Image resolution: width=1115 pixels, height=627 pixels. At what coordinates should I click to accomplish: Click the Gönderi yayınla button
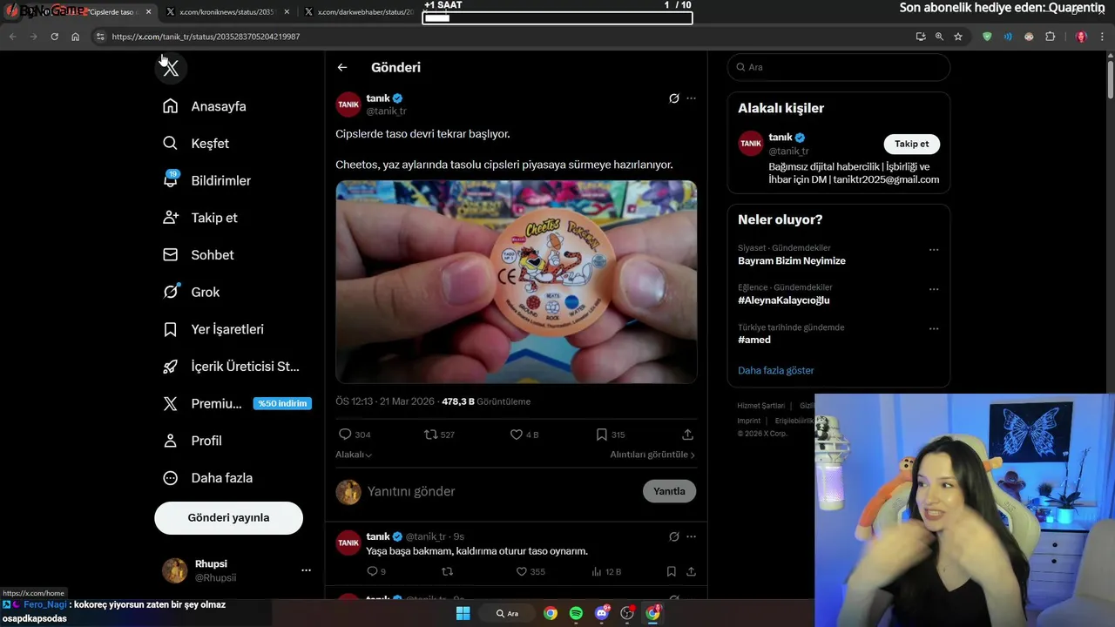[x=228, y=517]
